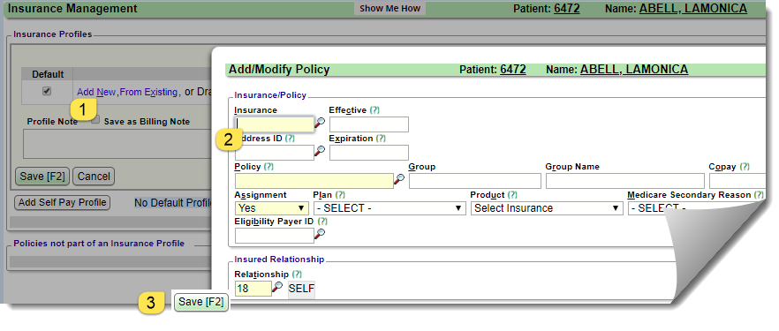Enable Save as Billing Note checkbox
779x331 pixels.
[95, 119]
